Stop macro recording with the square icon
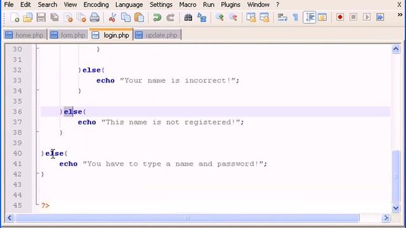 pyautogui.click(x=353, y=17)
